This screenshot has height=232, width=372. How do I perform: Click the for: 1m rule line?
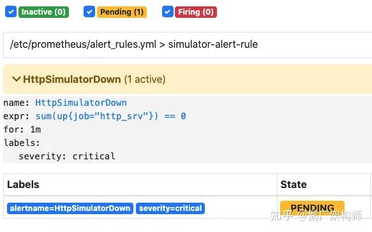(x=22, y=129)
